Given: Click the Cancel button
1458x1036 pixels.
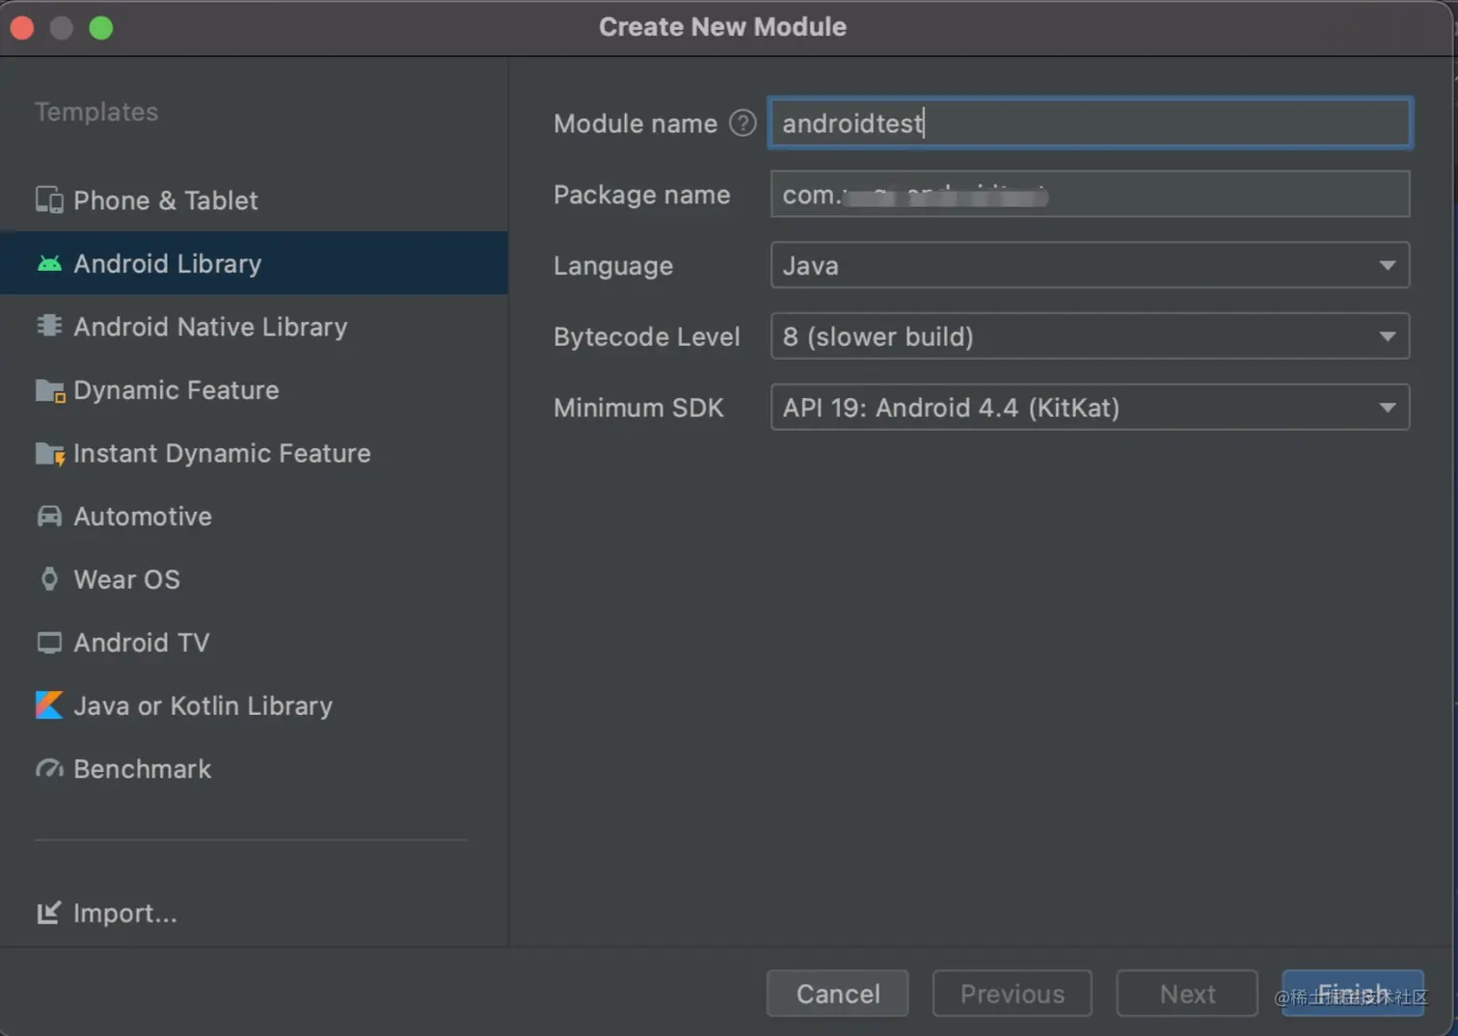Looking at the screenshot, I should [836, 994].
